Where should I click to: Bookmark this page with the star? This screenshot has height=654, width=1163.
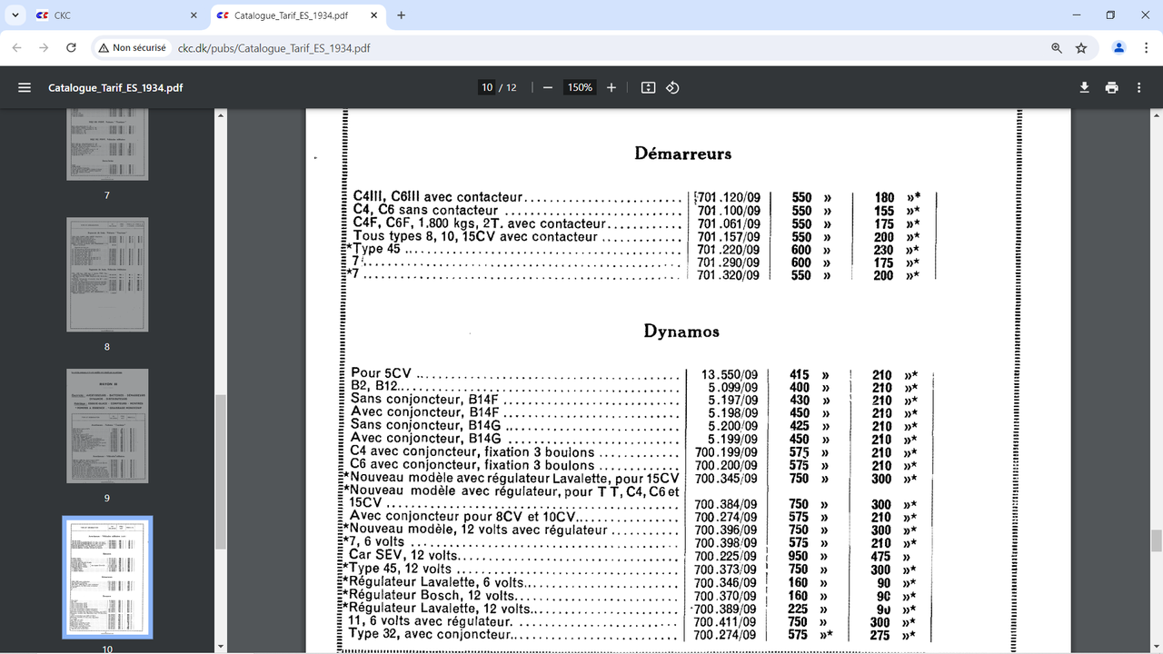(1081, 48)
